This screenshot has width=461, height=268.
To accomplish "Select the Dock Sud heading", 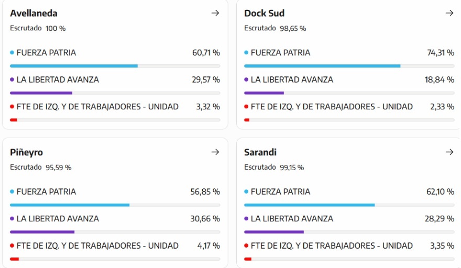I will pos(264,13).
